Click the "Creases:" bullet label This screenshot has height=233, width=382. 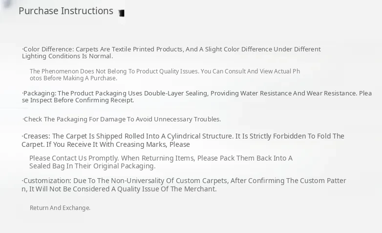click(x=37, y=136)
